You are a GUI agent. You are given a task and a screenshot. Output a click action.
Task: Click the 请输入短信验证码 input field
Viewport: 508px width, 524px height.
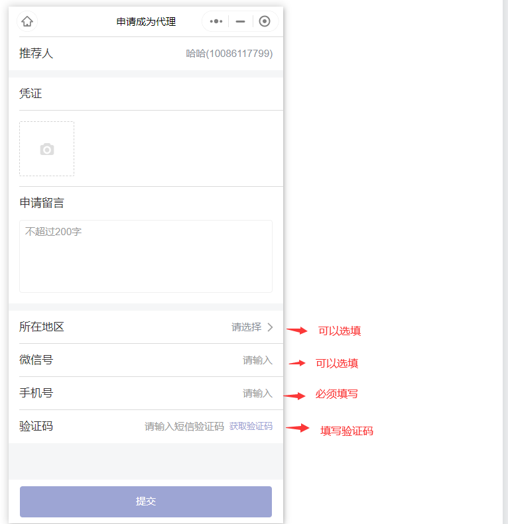pos(184,427)
